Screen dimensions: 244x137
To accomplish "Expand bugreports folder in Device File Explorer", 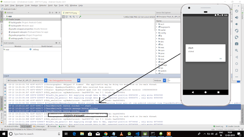I will tap(157, 27).
